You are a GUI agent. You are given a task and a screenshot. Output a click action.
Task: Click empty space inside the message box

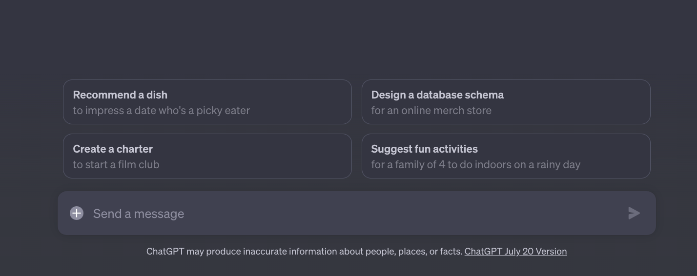(390, 214)
